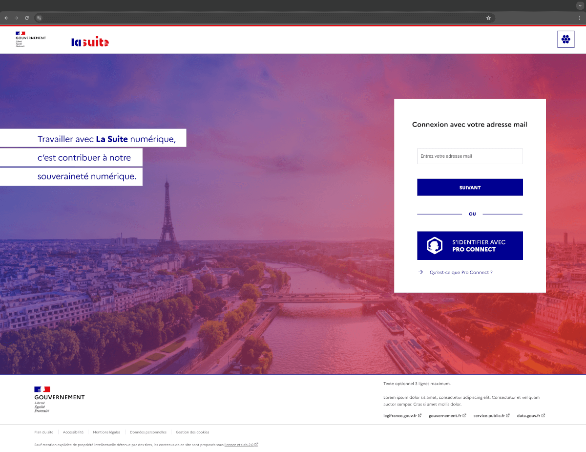This screenshot has width=586, height=452.
Task: Click the Gouvernement logo in the footer
Action: click(59, 399)
